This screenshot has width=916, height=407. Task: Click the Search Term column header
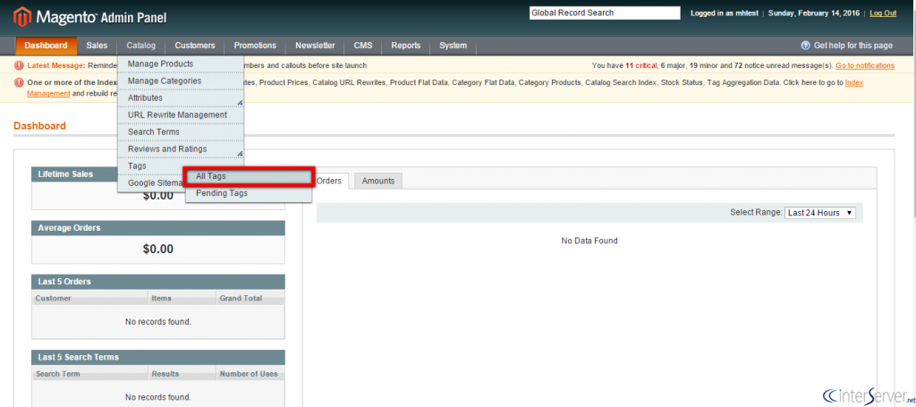pos(90,374)
